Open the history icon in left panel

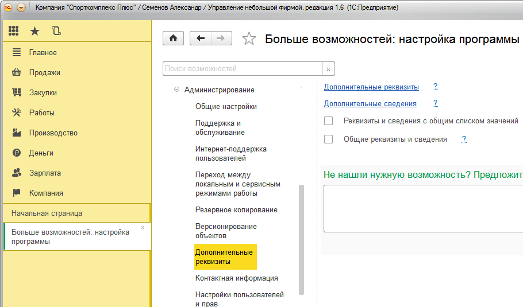[x=56, y=31]
